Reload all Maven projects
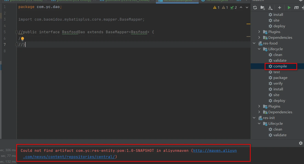 coord(255,8)
